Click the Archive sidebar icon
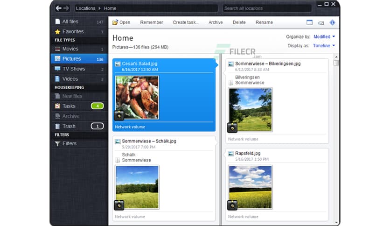The width and height of the screenshot is (390, 226). [57, 116]
